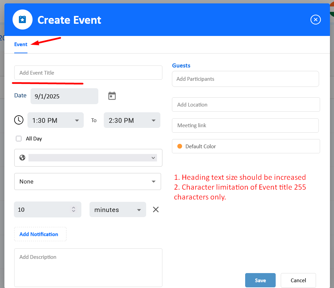Open the timezone selector dropdown

pos(93,158)
